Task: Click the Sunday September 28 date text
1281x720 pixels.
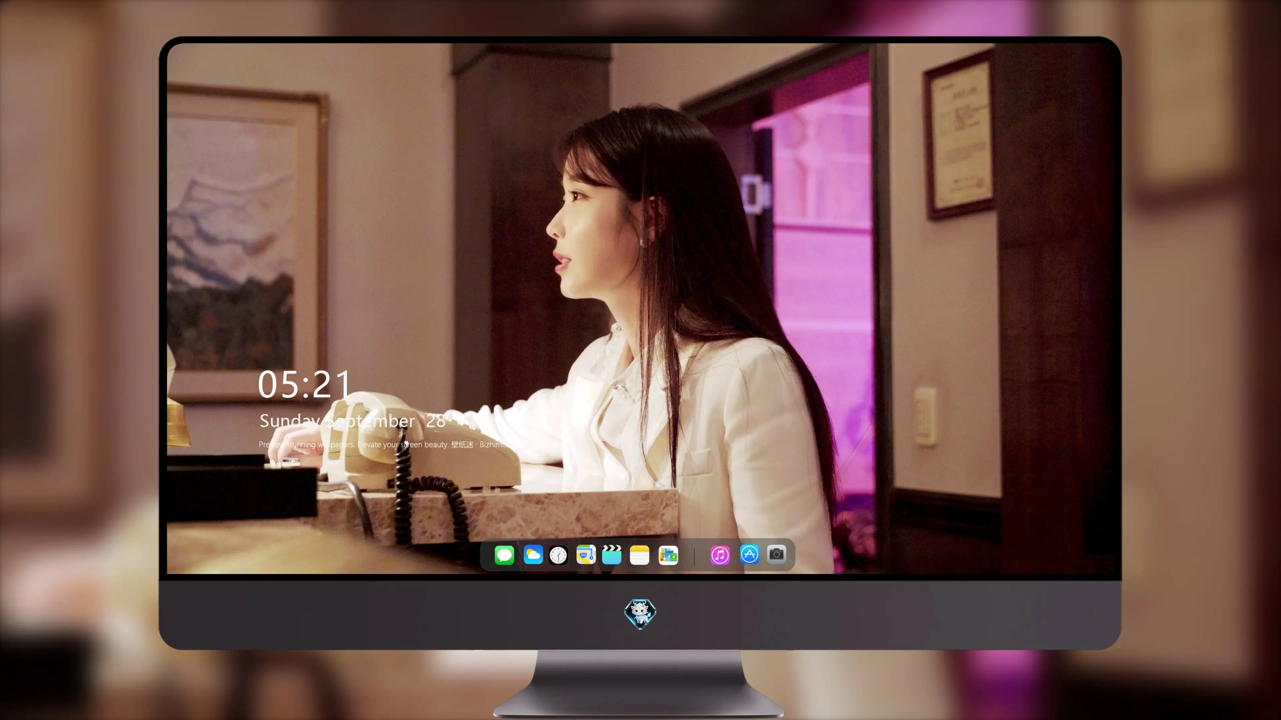Action: (x=352, y=421)
